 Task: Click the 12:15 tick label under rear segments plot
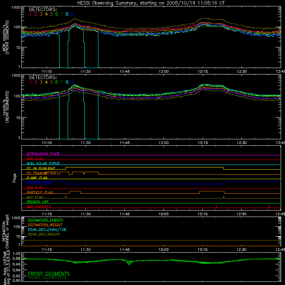pyautogui.click(x=203, y=143)
